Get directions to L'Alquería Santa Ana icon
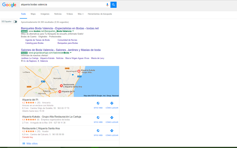The width and height of the screenshot is (237, 148). pos(112,131)
